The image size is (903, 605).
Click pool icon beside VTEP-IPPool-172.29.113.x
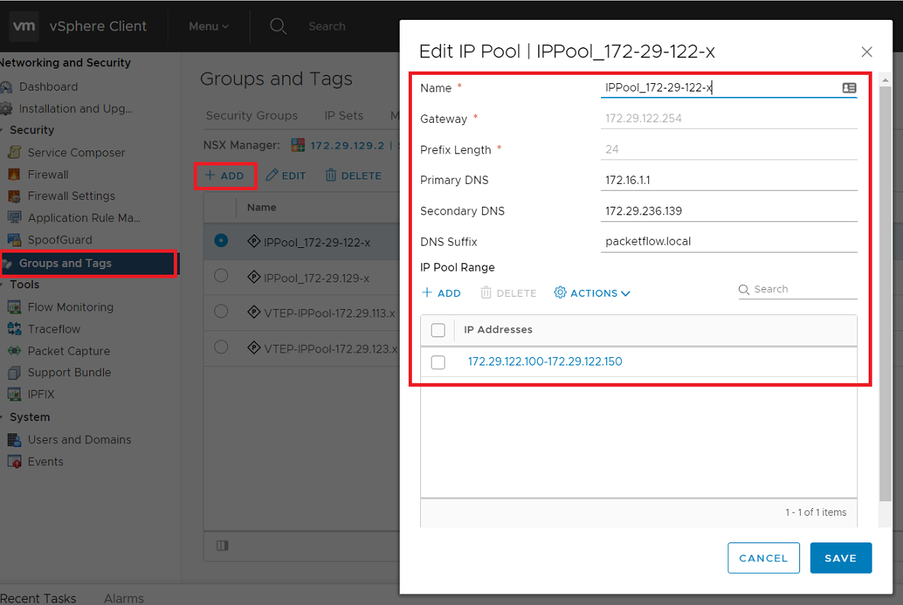click(254, 312)
